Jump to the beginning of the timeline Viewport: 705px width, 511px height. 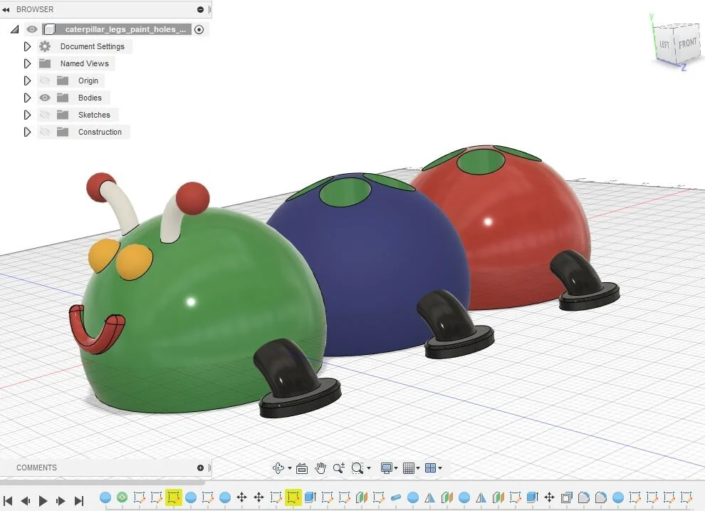(8, 500)
